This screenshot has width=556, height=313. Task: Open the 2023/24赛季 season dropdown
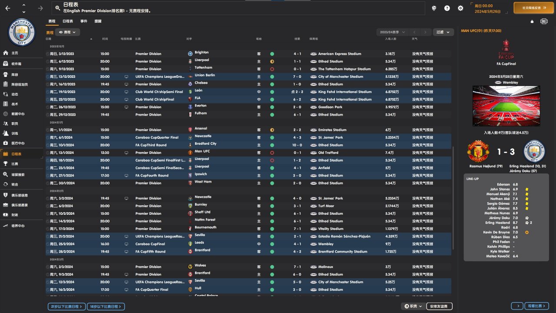393,32
